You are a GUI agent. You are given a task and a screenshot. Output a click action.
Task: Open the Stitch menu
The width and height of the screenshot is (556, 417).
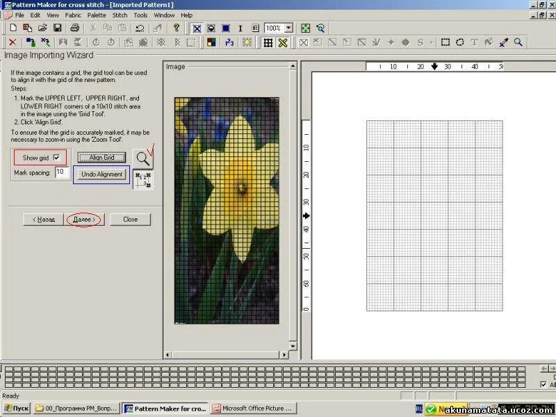pyautogui.click(x=120, y=15)
